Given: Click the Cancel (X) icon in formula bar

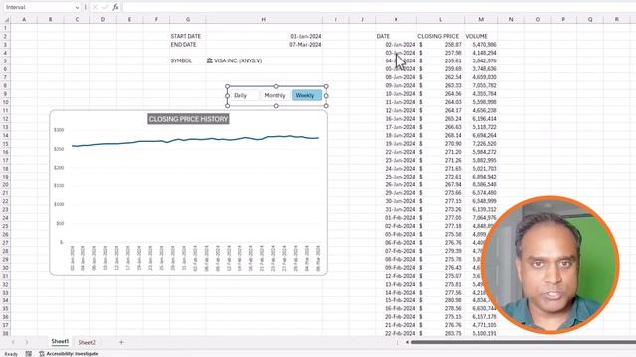Looking at the screenshot, I should coord(95,7).
